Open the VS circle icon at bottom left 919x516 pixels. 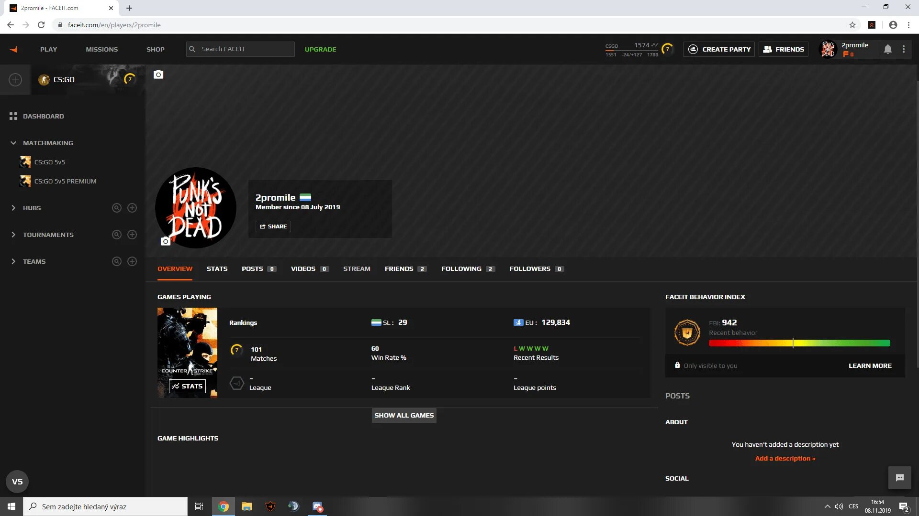(x=17, y=481)
